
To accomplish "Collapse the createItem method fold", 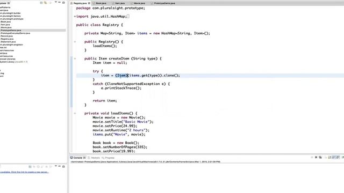I will click(75, 58).
